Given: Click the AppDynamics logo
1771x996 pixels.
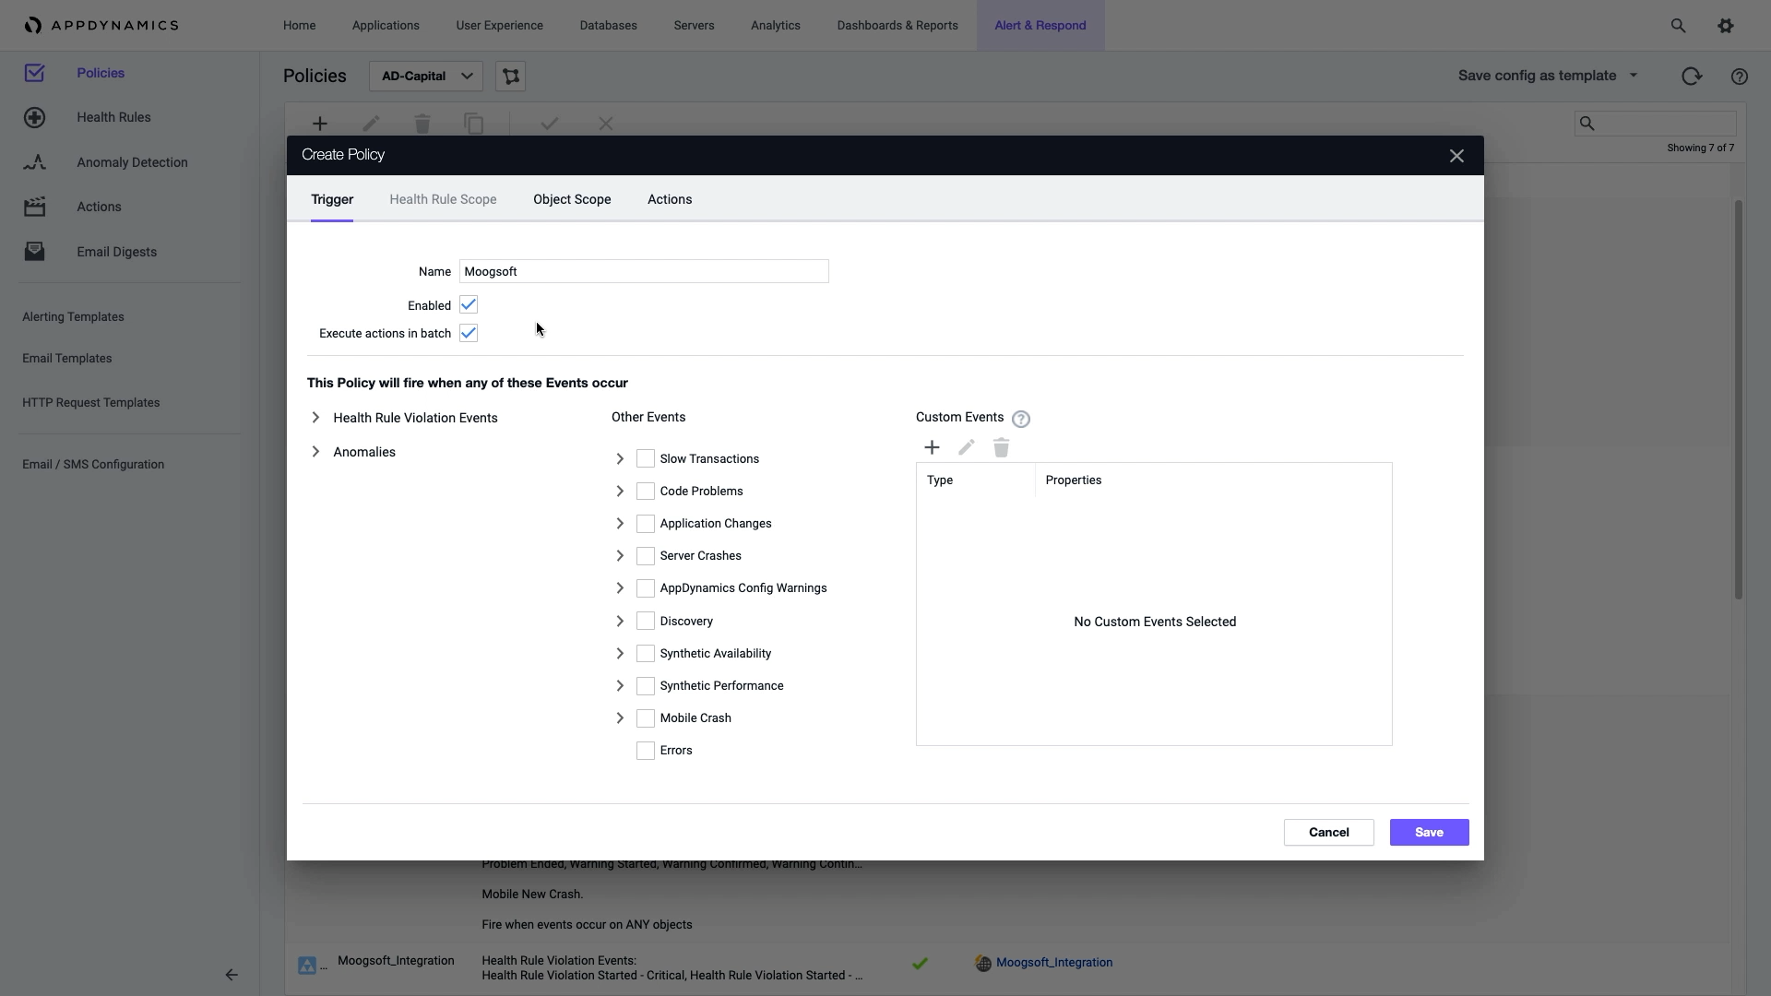Looking at the screenshot, I should click(x=101, y=25).
